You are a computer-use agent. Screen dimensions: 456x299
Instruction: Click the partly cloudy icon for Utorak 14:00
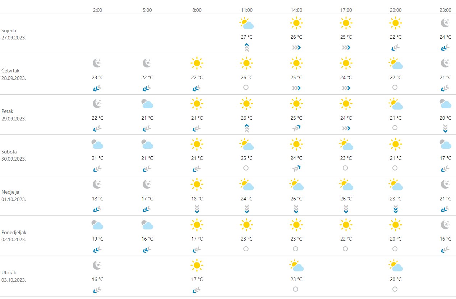(x=296, y=266)
